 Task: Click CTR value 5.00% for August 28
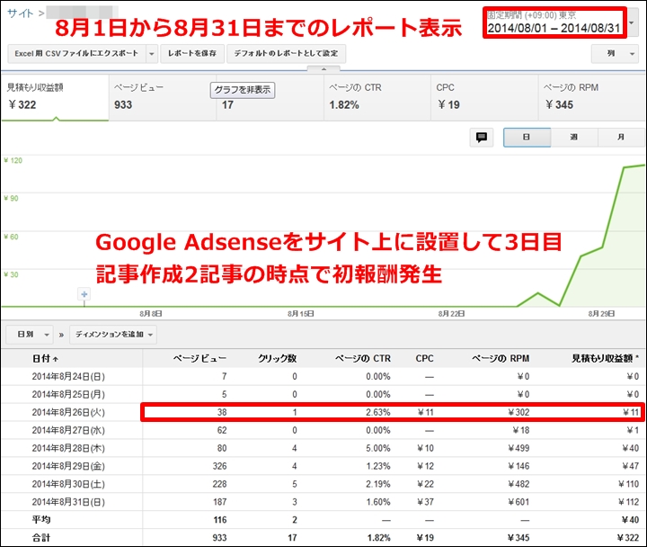click(378, 448)
